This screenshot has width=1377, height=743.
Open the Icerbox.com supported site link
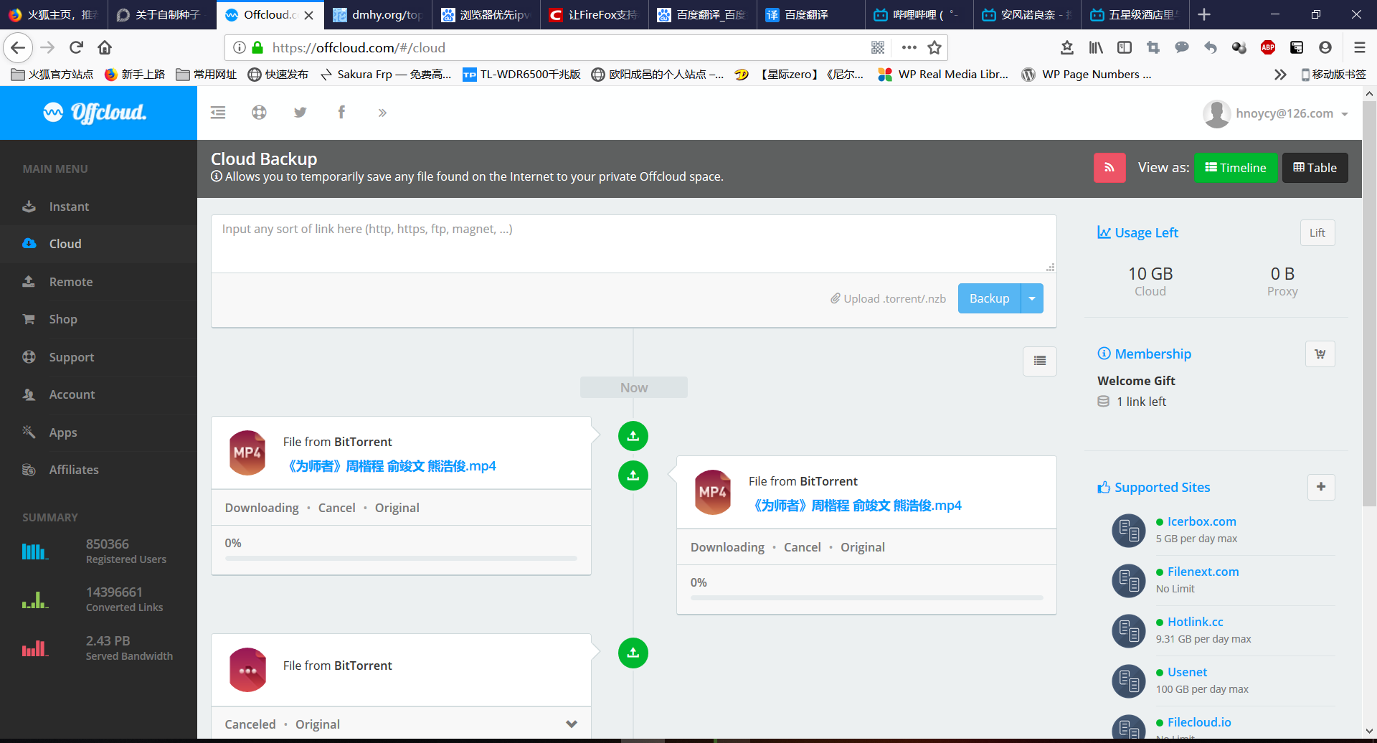(x=1201, y=521)
